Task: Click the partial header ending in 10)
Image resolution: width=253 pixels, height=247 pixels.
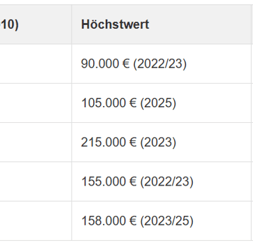Action: click(x=36, y=24)
